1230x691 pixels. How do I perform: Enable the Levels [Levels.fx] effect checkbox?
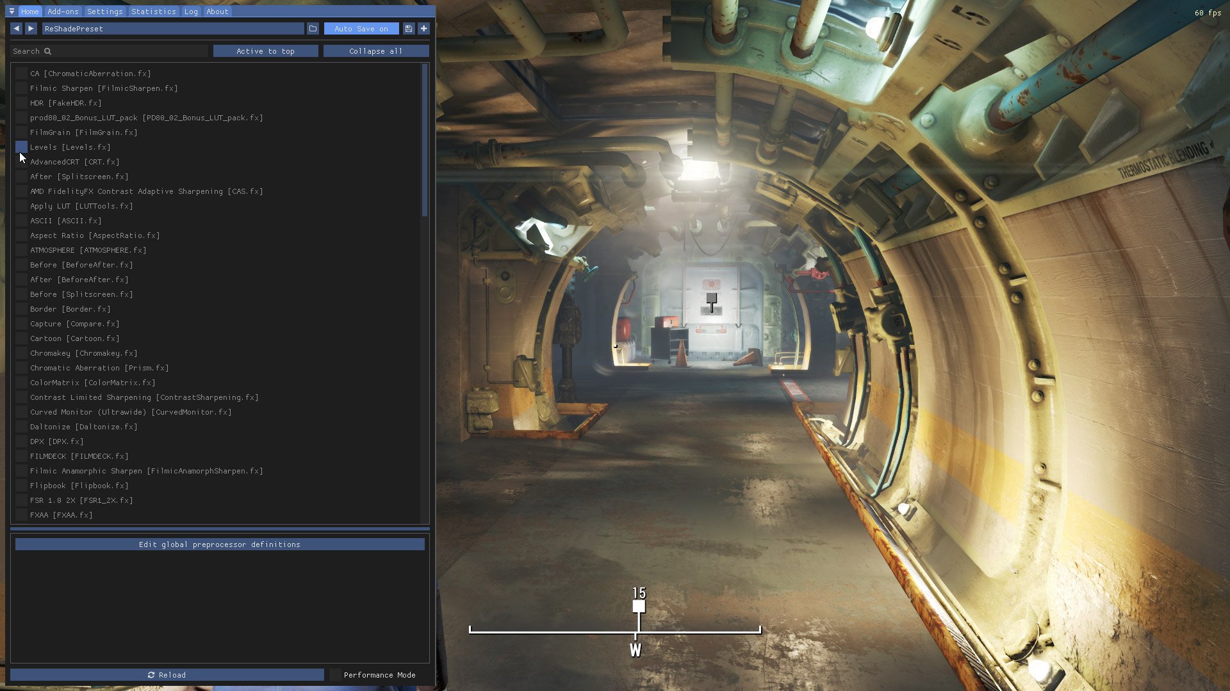(x=21, y=147)
